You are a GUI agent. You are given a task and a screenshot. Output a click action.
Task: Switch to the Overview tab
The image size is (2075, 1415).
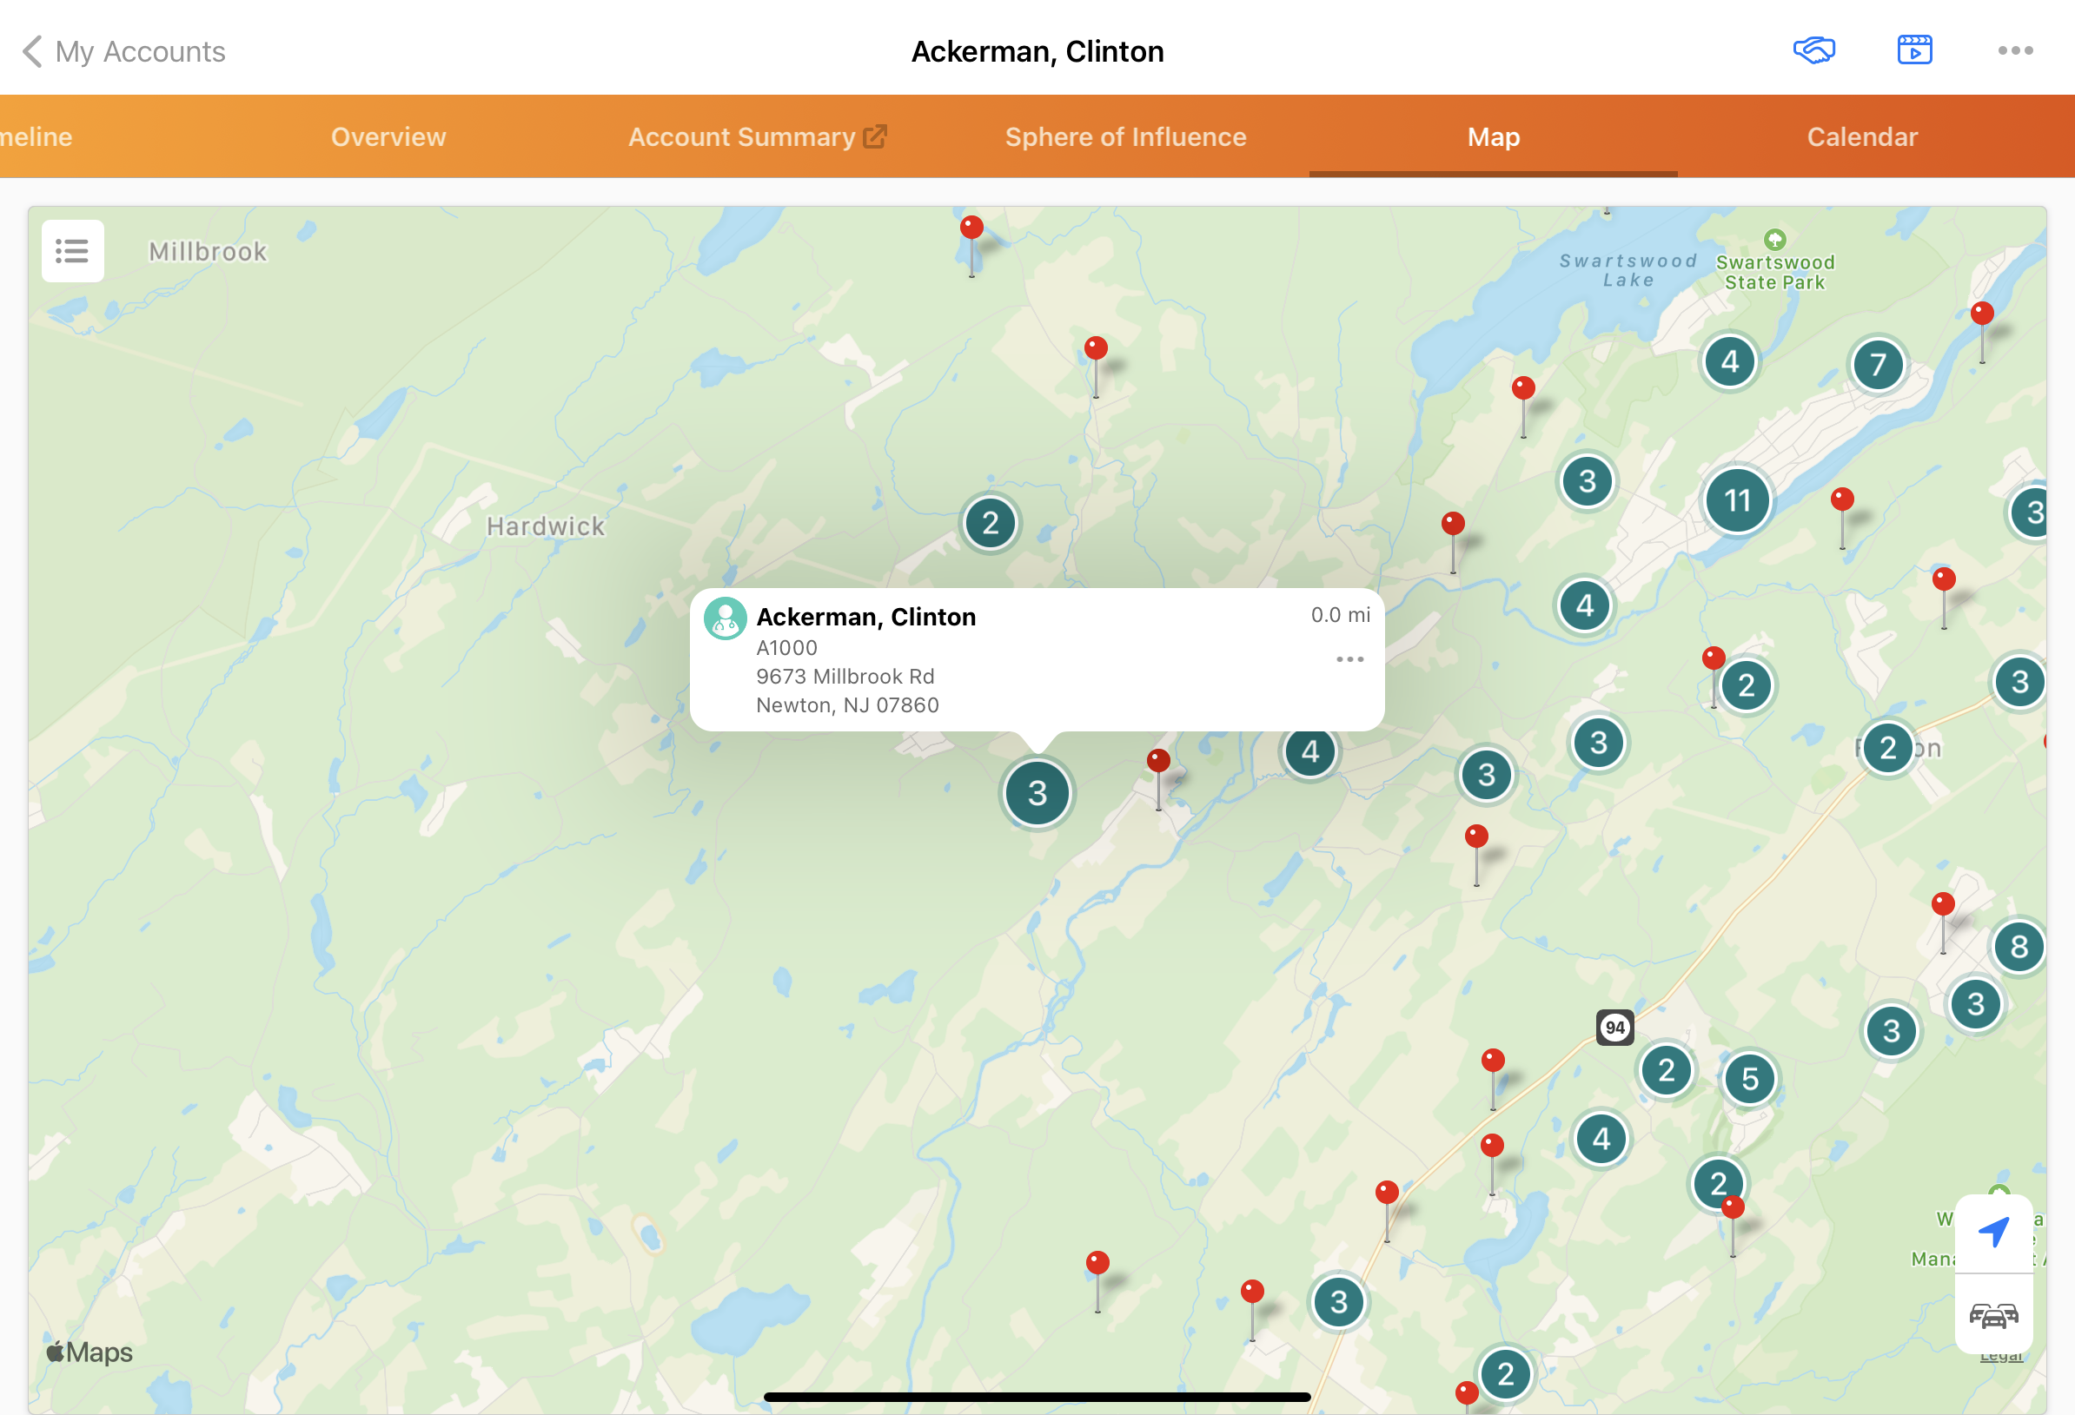click(388, 136)
